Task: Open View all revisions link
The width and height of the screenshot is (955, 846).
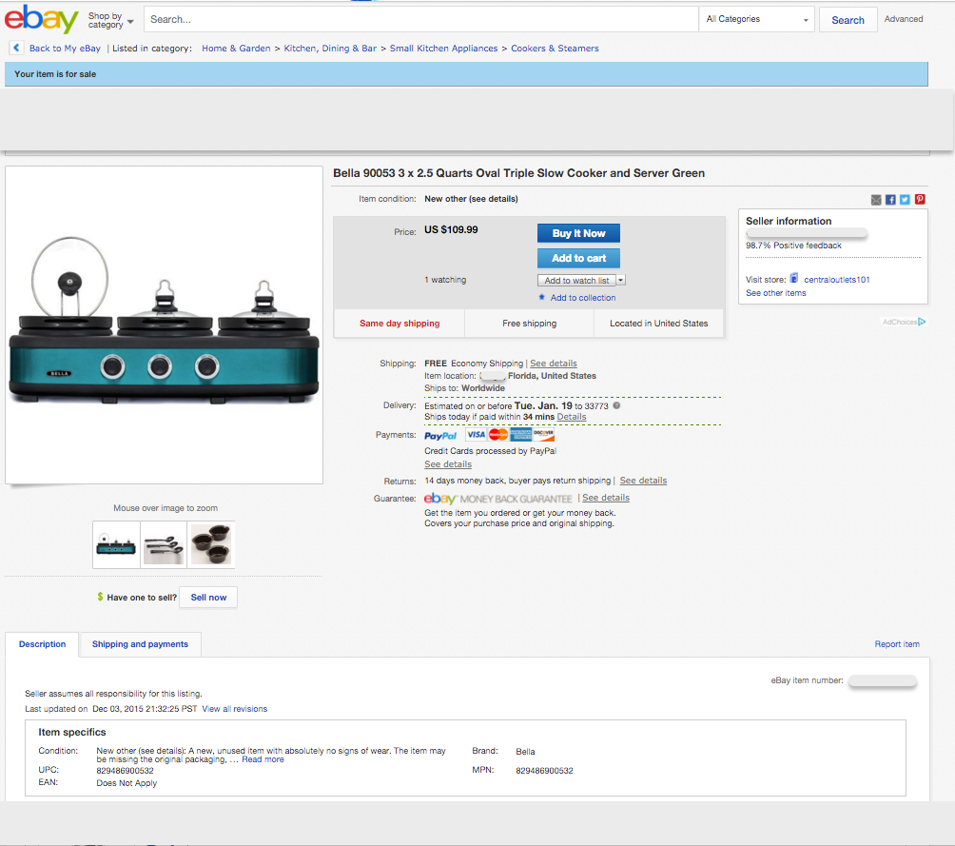Action: click(x=235, y=709)
